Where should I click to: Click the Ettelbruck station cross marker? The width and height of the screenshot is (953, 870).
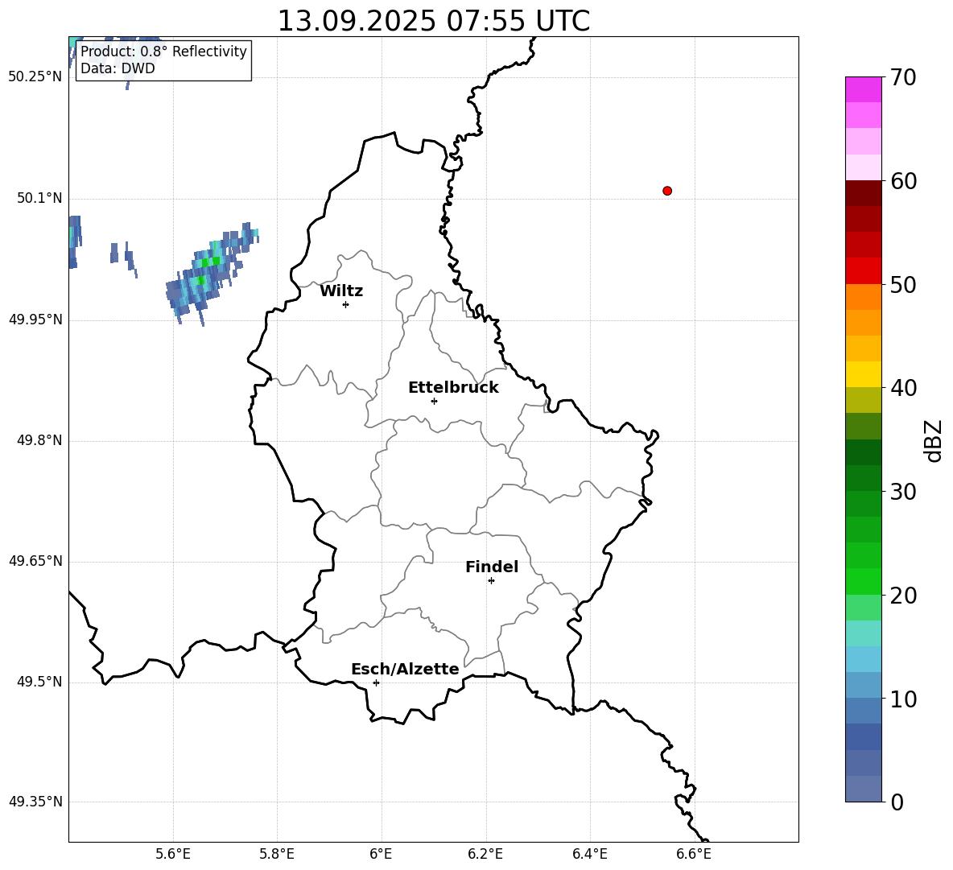coord(434,401)
